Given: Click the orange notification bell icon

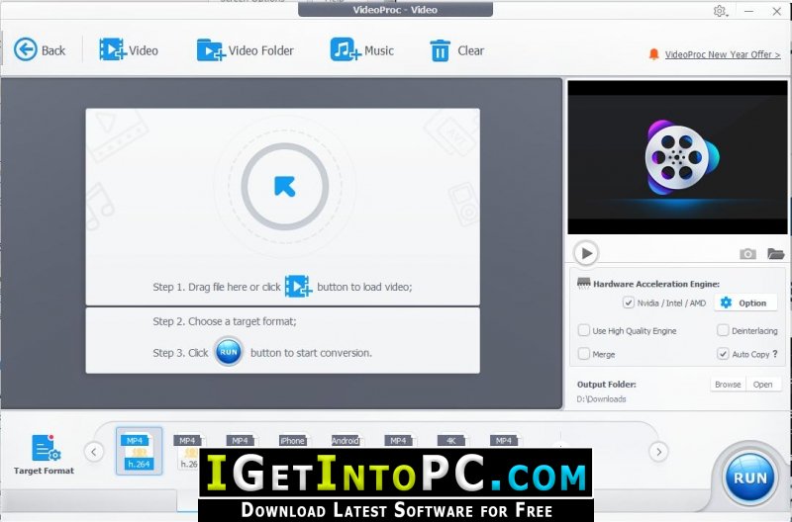Looking at the screenshot, I should 653,54.
